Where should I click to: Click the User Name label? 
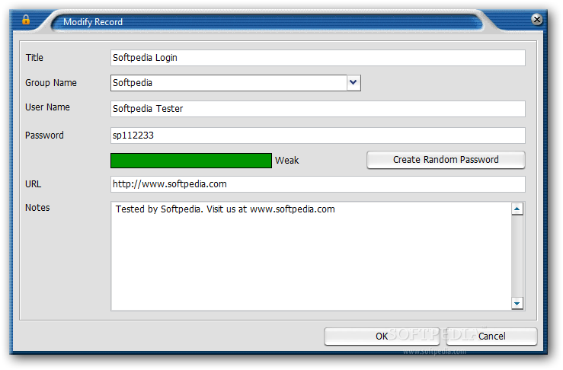[47, 107]
